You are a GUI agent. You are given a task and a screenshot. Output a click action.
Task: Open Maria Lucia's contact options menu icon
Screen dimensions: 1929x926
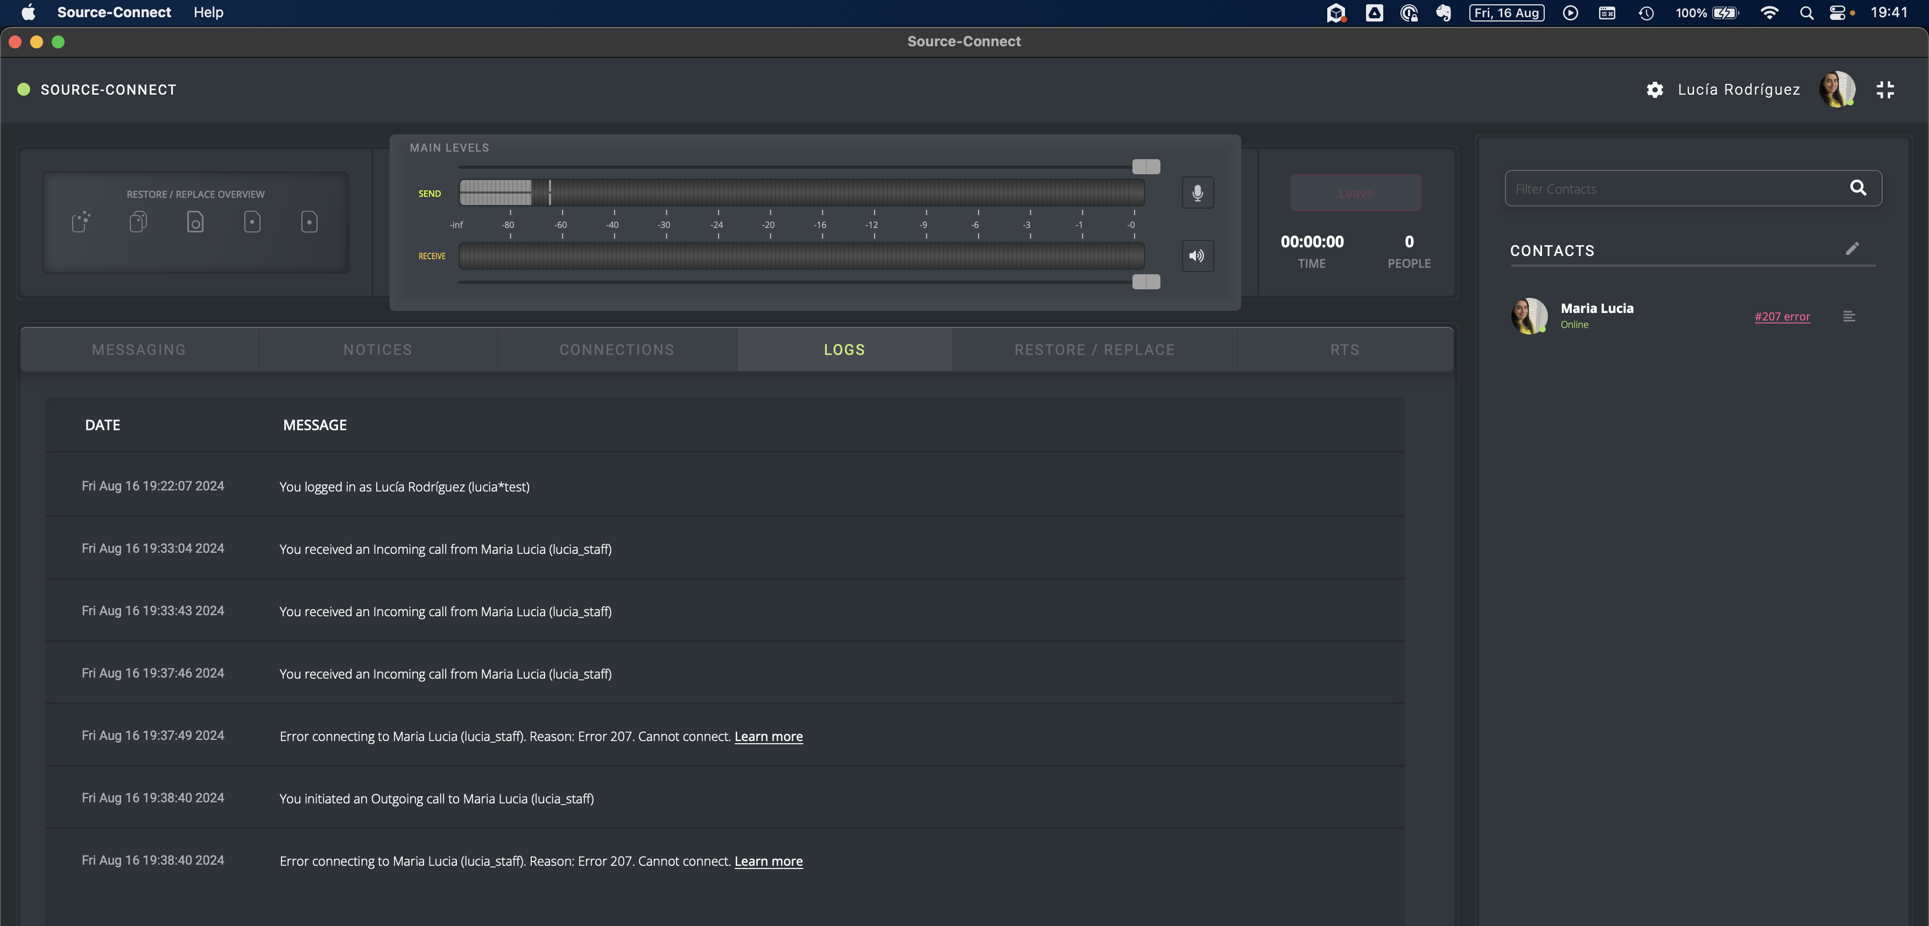(x=1849, y=316)
